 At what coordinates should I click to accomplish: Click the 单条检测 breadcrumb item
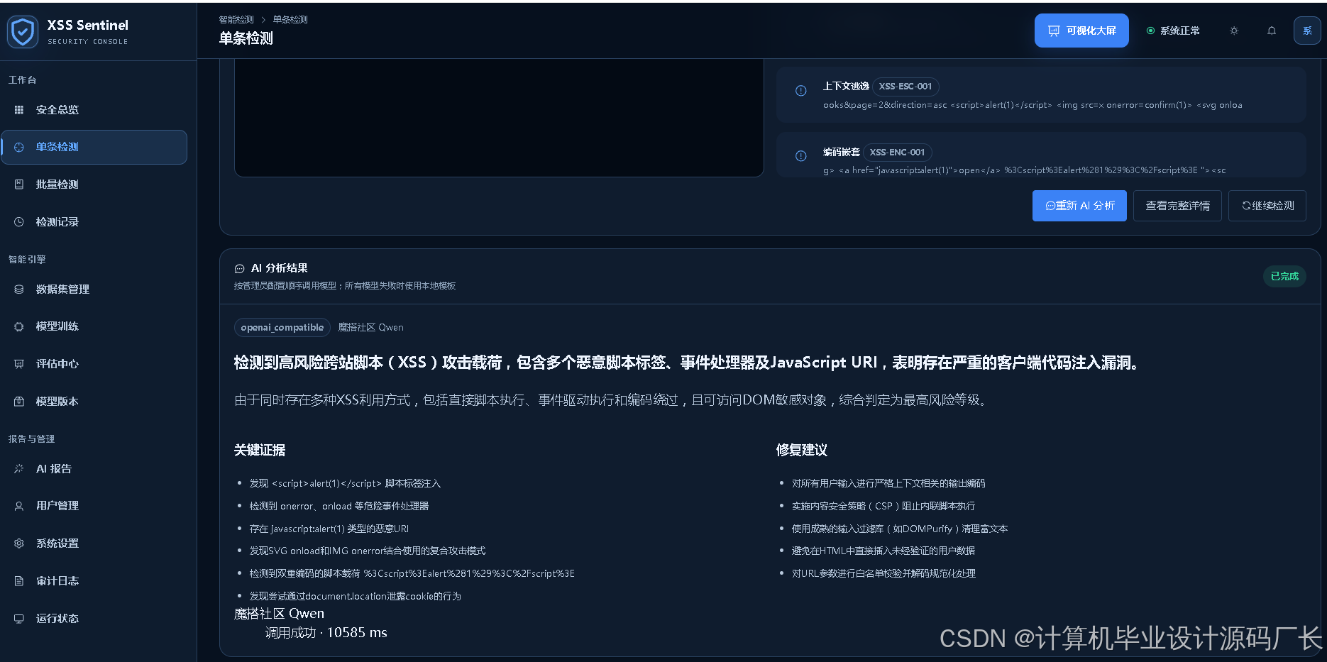[290, 20]
